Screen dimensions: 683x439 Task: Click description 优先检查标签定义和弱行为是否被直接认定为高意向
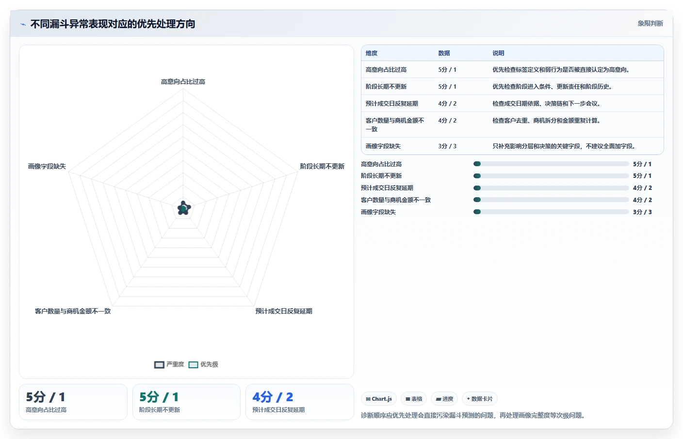(x=561, y=70)
